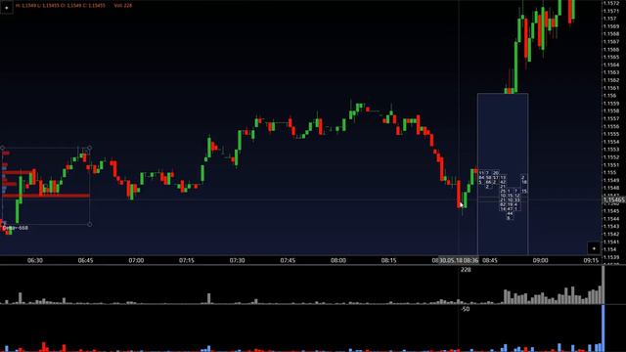Viewport: 626px width, 352px height.
Task: Click the 1.1565 price scale label
Action: tap(611, 57)
